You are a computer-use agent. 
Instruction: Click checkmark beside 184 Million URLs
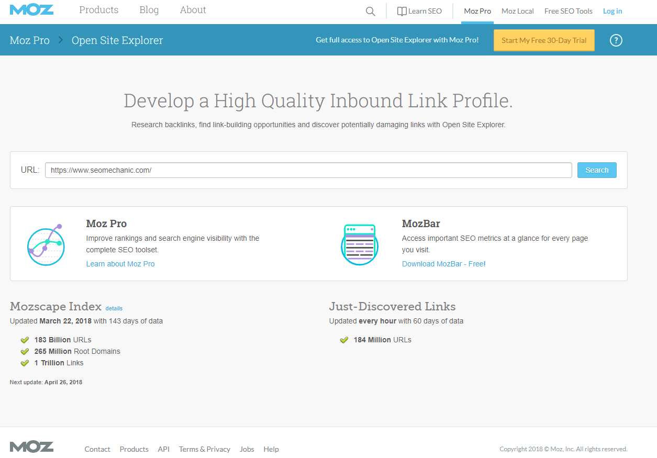click(344, 340)
